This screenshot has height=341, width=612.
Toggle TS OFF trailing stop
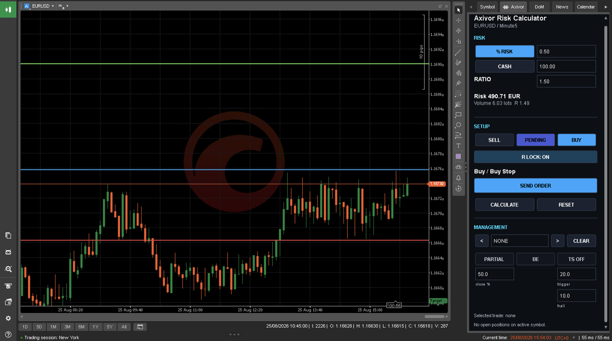click(577, 259)
